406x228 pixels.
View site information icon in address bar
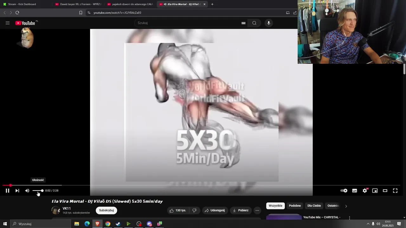[89, 13]
